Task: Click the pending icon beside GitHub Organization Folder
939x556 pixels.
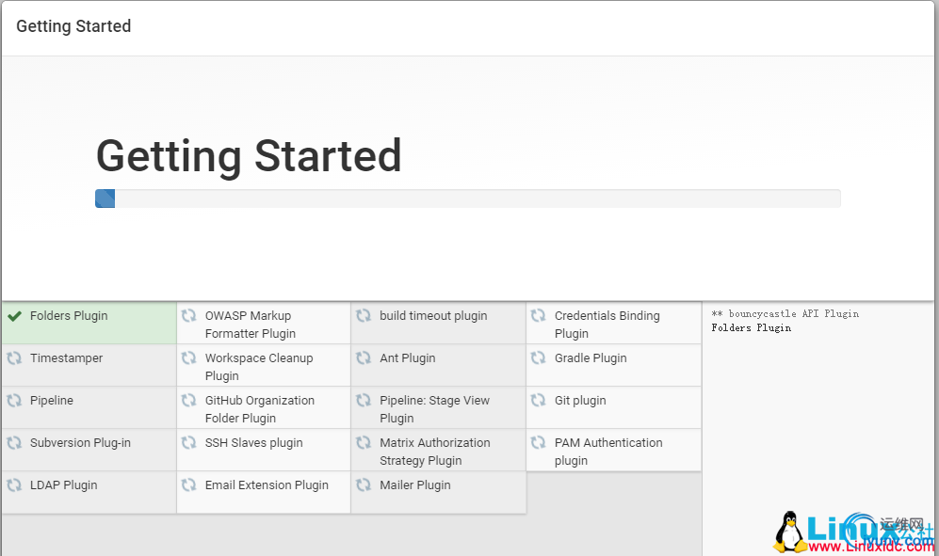Action: (x=189, y=401)
